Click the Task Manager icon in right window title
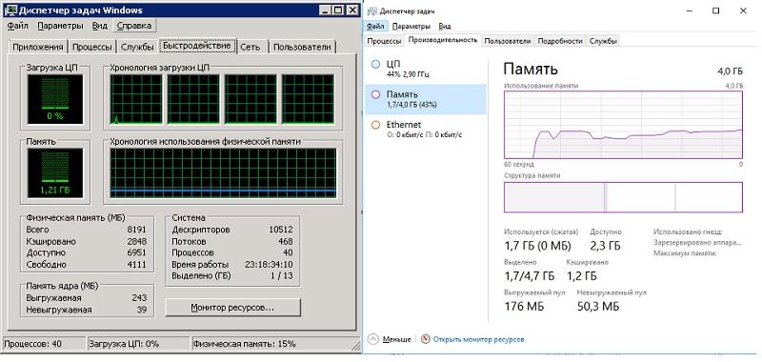Viewport: 762px width, 362px height. [371, 11]
